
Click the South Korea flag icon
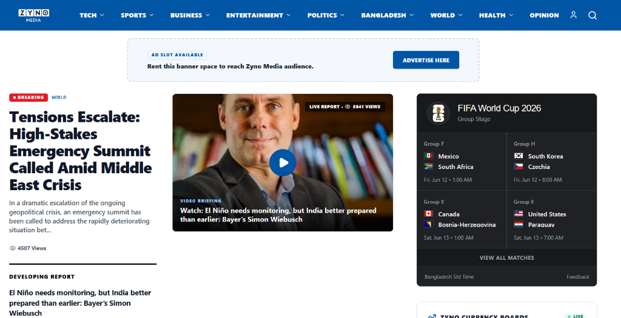[x=519, y=156]
